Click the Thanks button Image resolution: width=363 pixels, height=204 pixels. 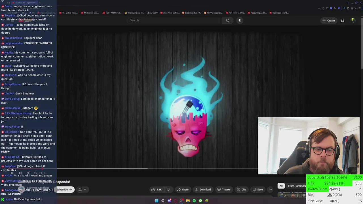pos(224,190)
